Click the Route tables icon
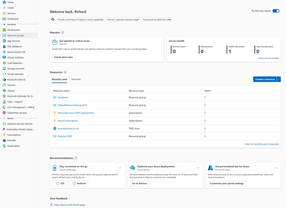The width and height of the screenshot is (286, 208). (4, 146)
